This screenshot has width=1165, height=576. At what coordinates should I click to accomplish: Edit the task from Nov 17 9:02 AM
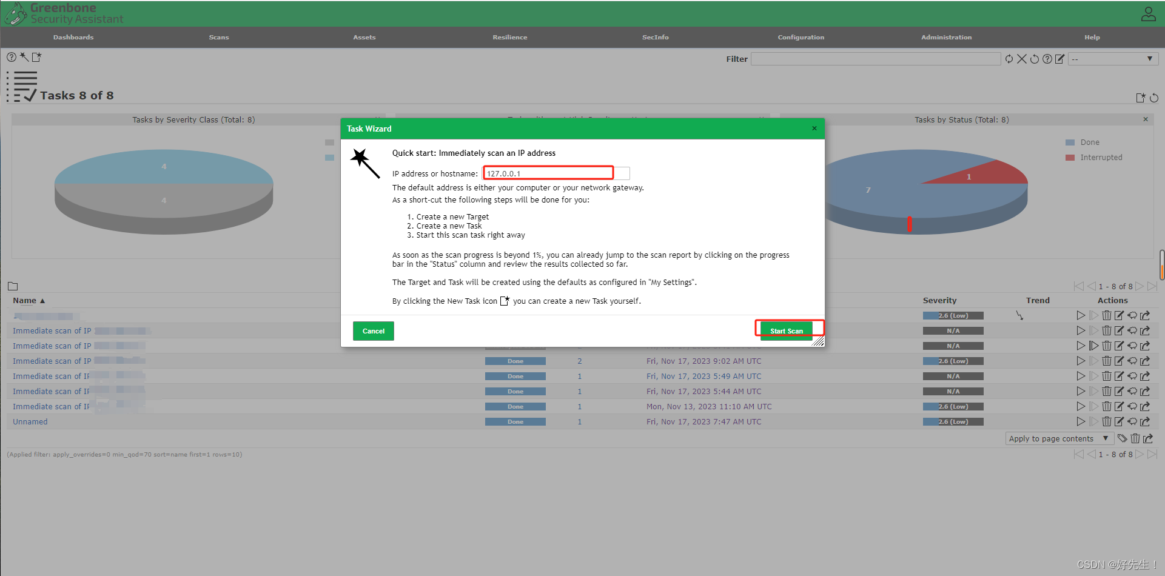(x=1119, y=361)
